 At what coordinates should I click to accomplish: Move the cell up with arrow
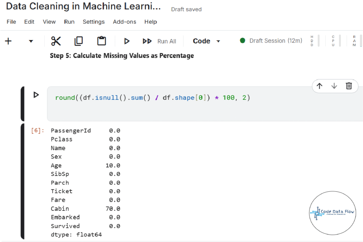(x=319, y=86)
